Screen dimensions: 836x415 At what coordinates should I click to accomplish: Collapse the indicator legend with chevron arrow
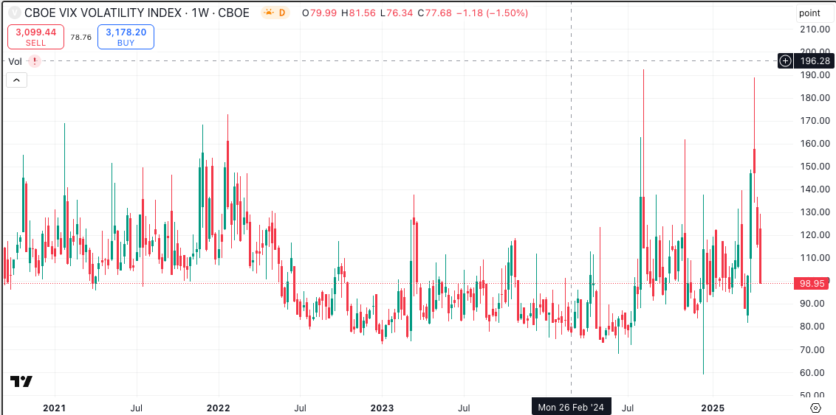(16, 80)
